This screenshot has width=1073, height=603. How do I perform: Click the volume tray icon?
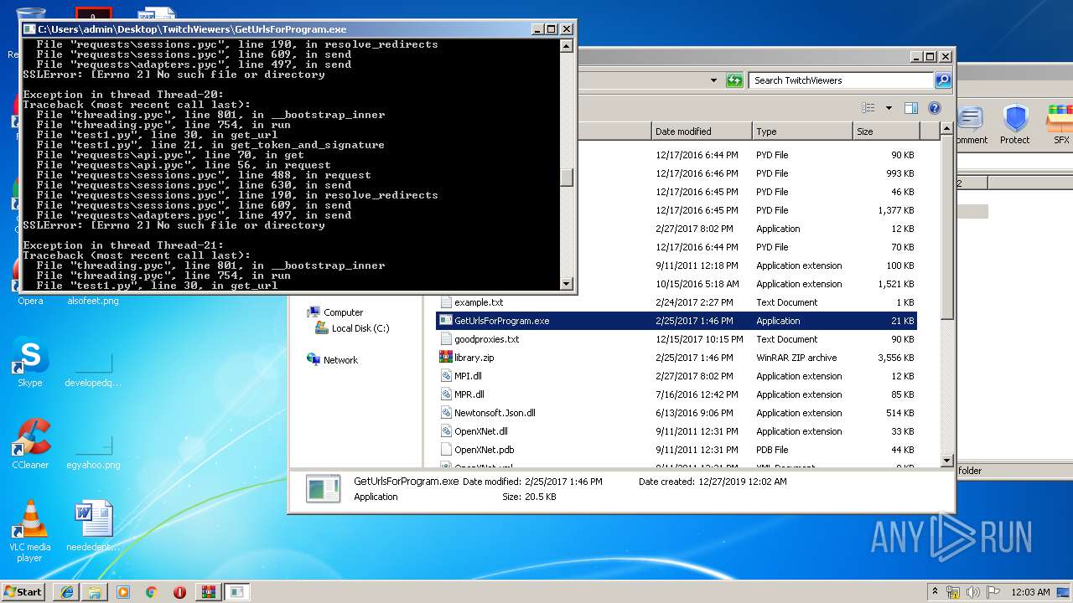pyautogui.click(x=974, y=592)
